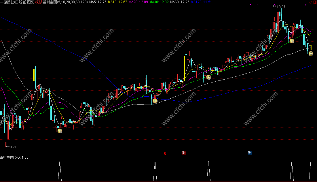Click the smiley signal nearest the 8.21 low
Viewport: 317px width, 182px height.
click(60, 131)
